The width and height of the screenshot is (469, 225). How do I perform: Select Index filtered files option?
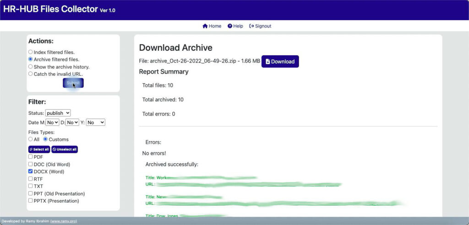coord(31,52)
